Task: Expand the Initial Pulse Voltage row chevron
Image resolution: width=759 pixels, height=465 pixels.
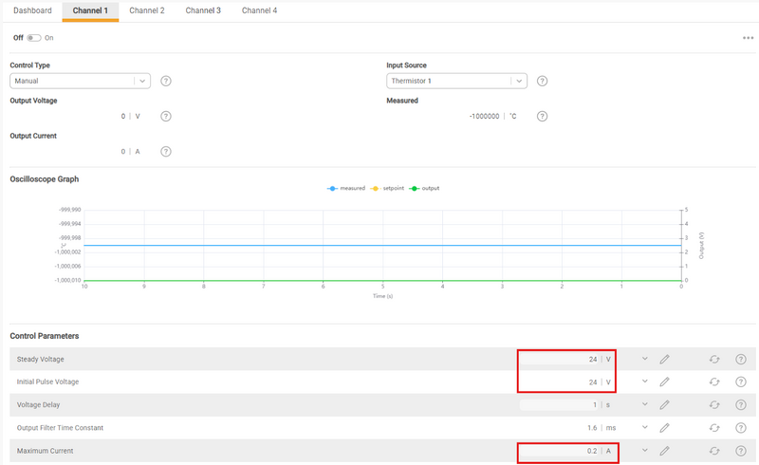Action: pos(645,381)
